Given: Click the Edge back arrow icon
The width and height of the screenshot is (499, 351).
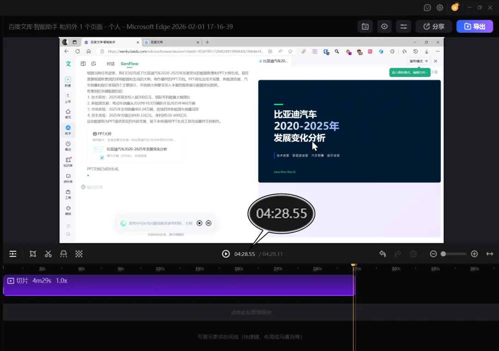Looking at the screenshot, I should point(66,51).
